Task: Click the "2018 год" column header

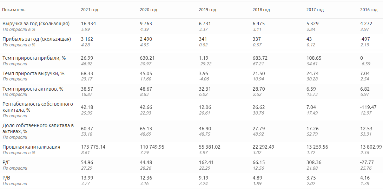Action: click(x=261, y=10)
